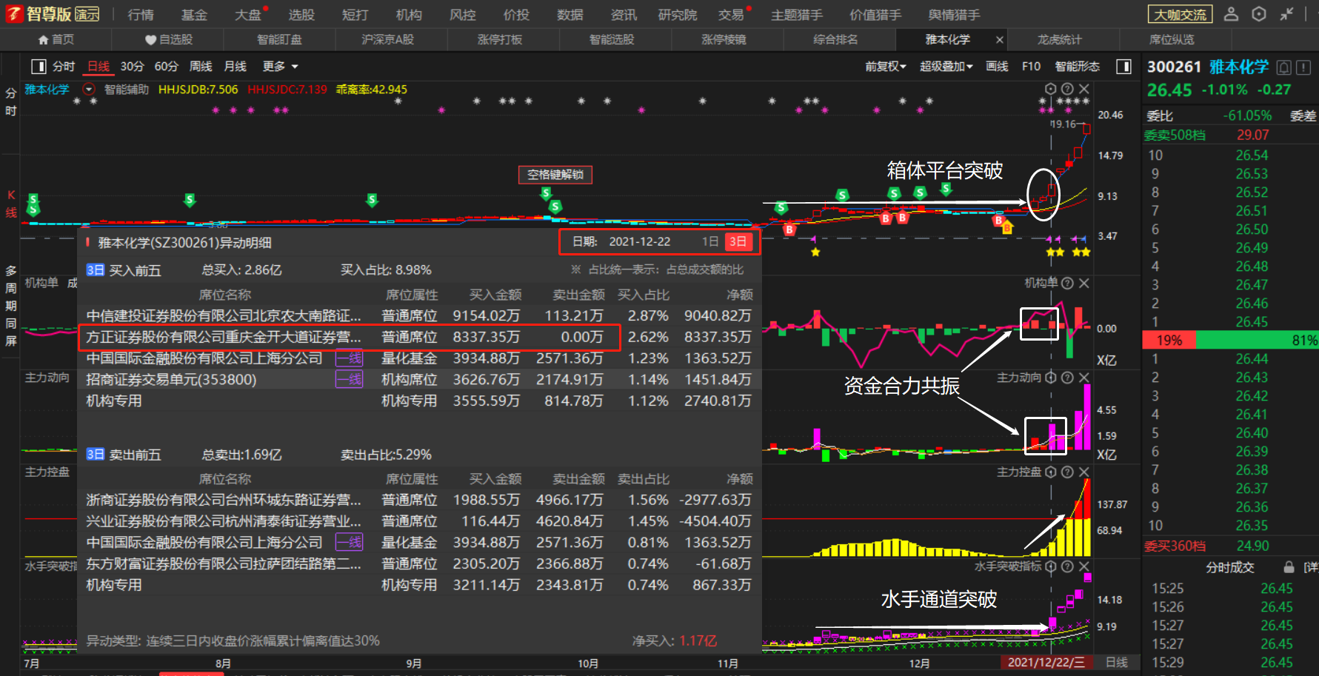
Task: Open 主力控盘 help question icon
Action: 1067,472
